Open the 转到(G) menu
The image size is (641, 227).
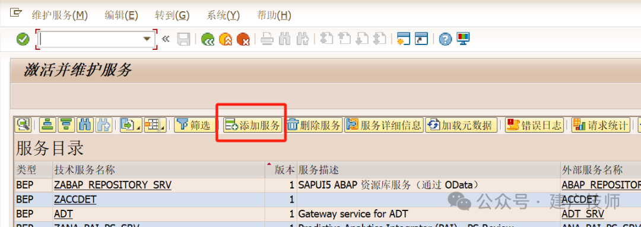(x=172, y=15)
